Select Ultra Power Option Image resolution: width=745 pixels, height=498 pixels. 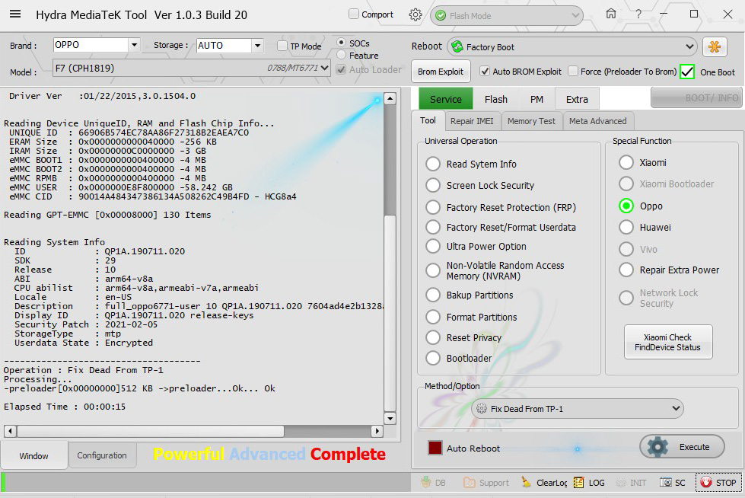pyautogui.click(x=433, y=246)
